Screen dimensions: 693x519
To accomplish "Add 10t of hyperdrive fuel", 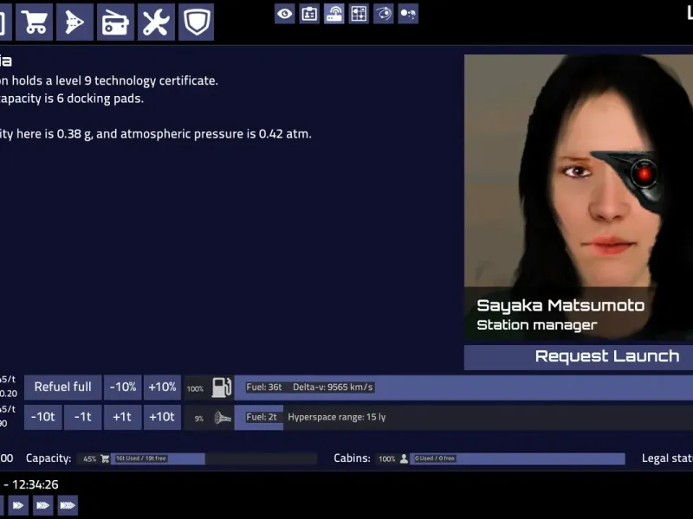I will click(162, 417).
